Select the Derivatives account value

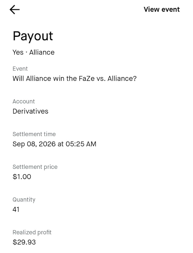(30, 111)
